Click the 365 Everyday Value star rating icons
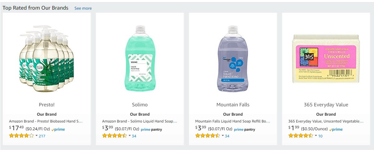The height and width of the screenshot is (151, 374). tap(301, 135)
